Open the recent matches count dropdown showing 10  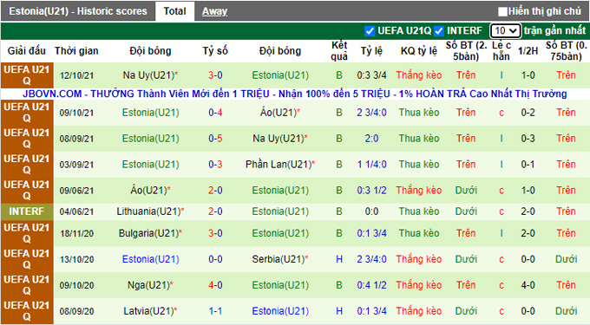[505, 31]
